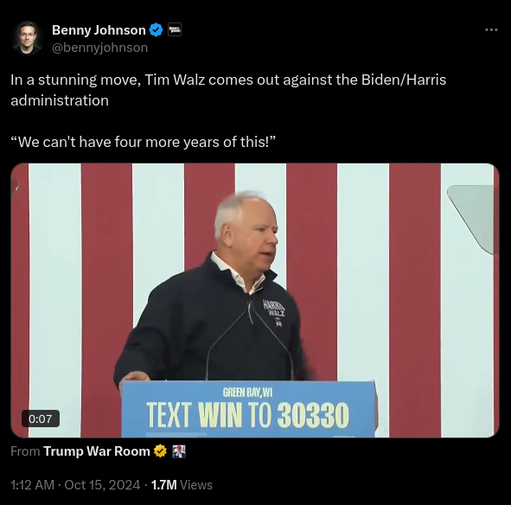Click the GREEN BAY, WI podium label
Viewport: 511px width, 505px height.
[x=247, y=393]
